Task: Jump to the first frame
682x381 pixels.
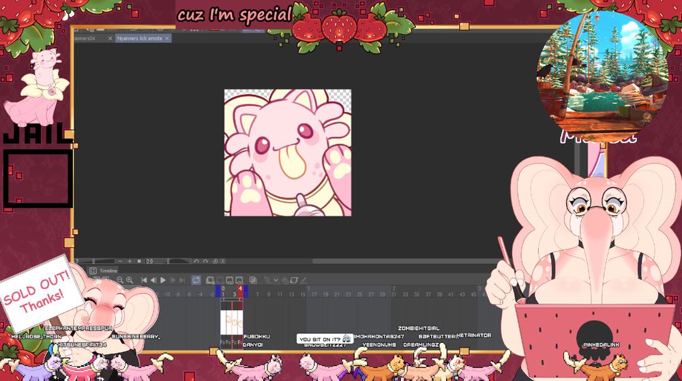Action: (x=144, y=280)
